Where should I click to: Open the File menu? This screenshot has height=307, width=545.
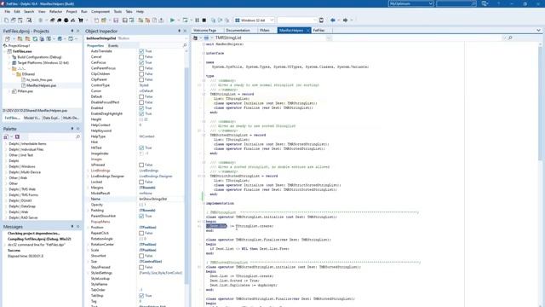[x=8, y=11]
